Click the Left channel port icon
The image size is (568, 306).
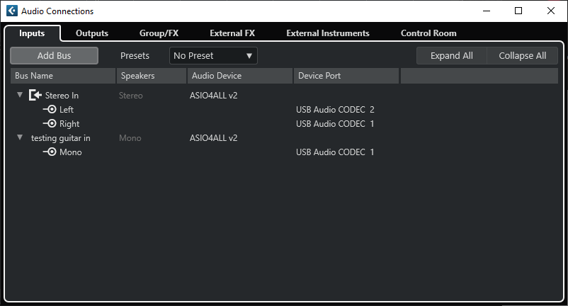click(x=50, y=110)
